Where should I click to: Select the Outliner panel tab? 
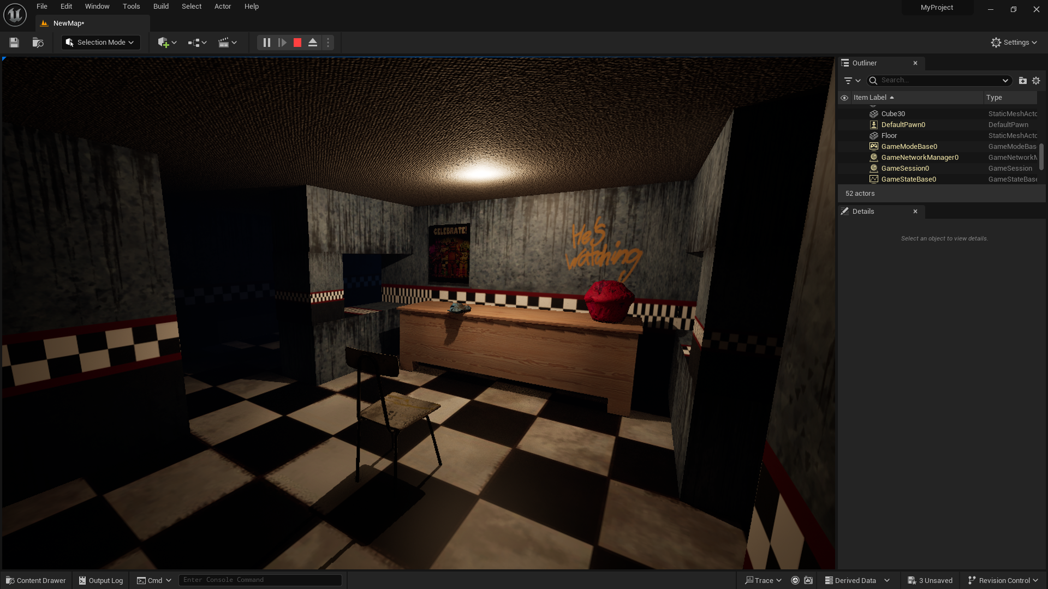pos(865,63)
